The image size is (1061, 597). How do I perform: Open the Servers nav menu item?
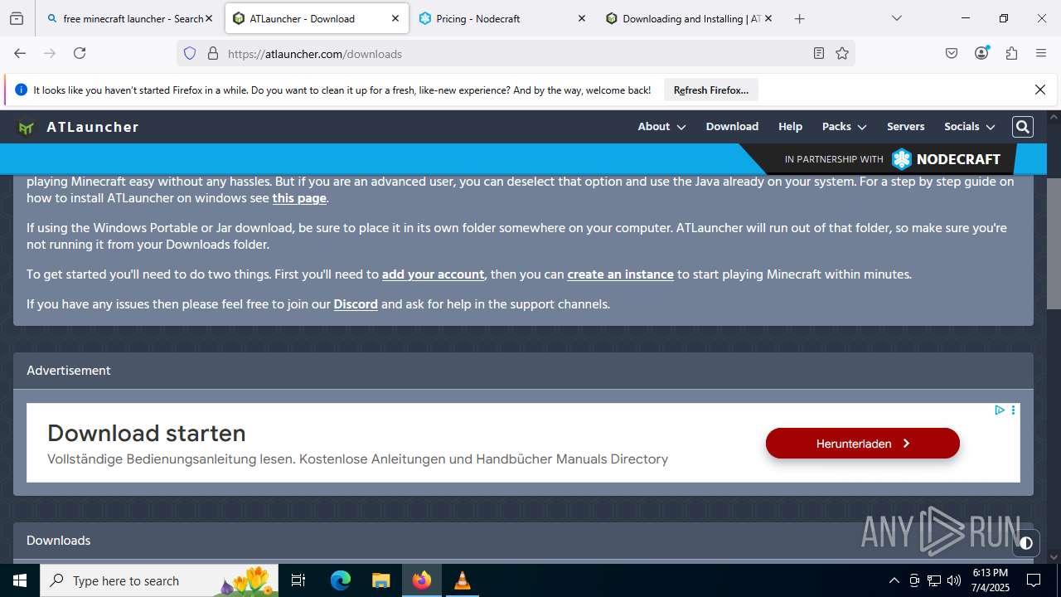pos(905,127)
